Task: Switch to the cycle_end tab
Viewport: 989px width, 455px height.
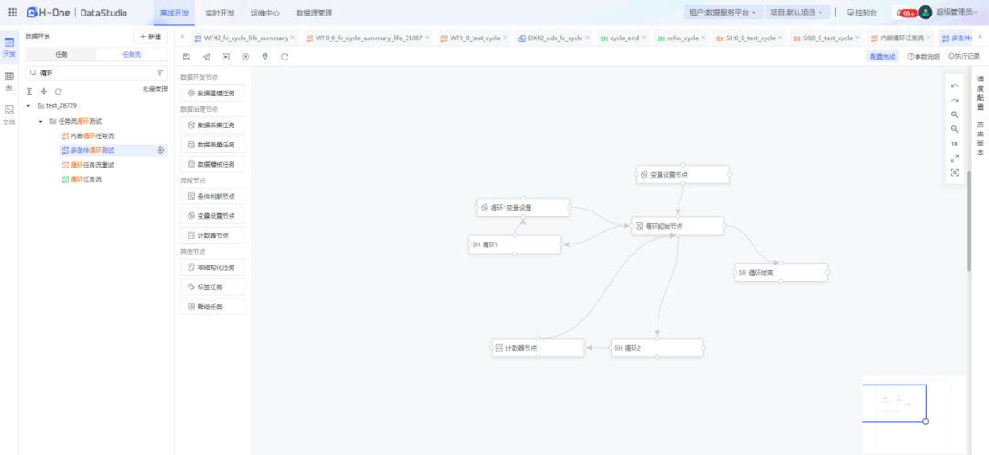Action: click(619, 38)
